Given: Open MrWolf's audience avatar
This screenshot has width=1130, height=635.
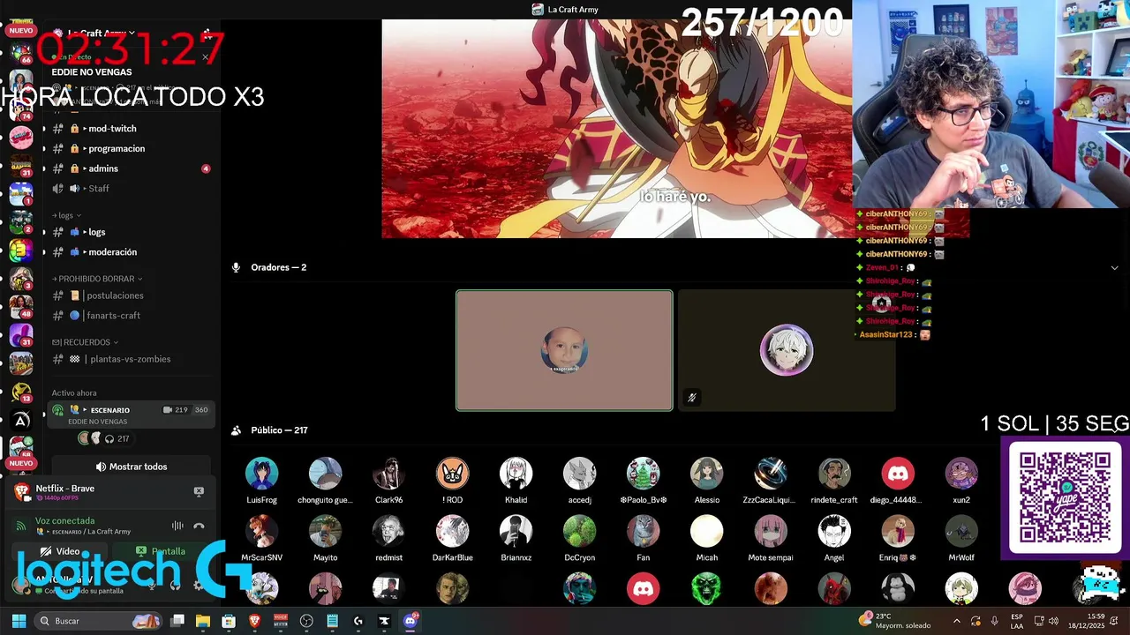Looking at the screenshot, I should coord(961,532).
